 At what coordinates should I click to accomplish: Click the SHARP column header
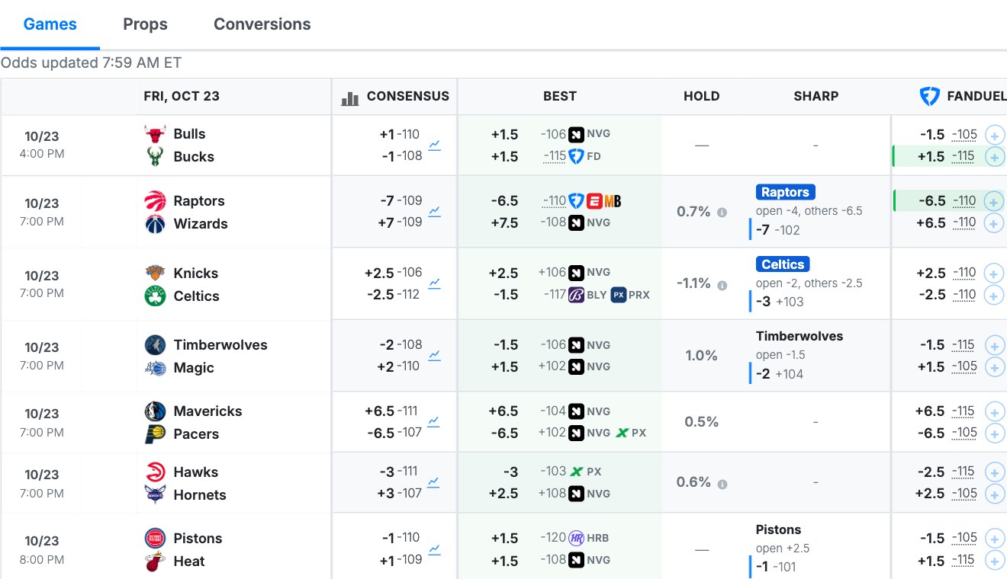pyautogui.click(x=816, y=96)
